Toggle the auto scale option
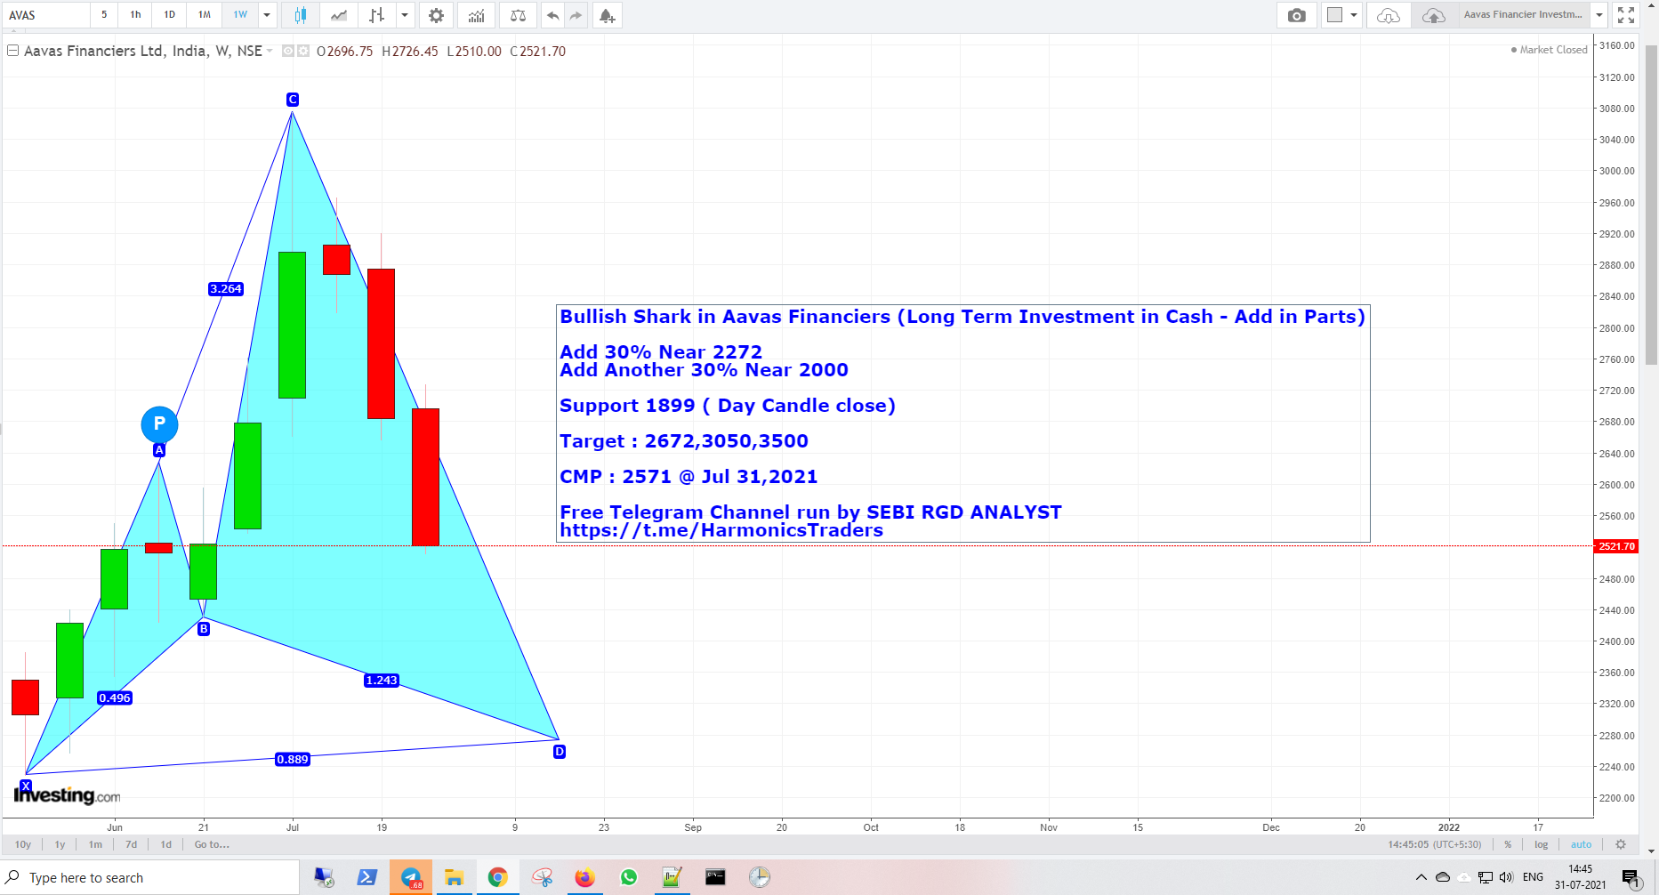The height and width of the screenshot is (895, 1659). (1581, 843)
